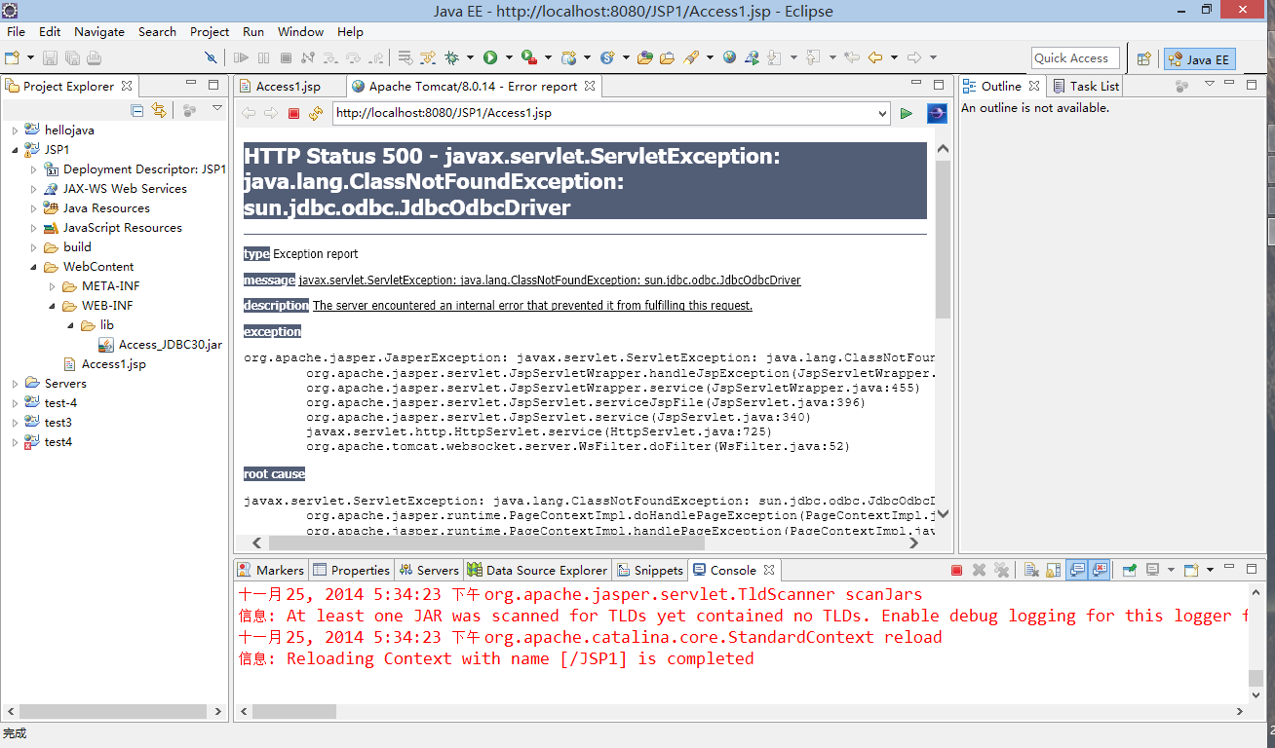Click the Clear Console icon

[1031, 570]
